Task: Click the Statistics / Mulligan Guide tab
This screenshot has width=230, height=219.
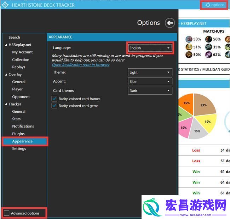Action: pos(204,69)
